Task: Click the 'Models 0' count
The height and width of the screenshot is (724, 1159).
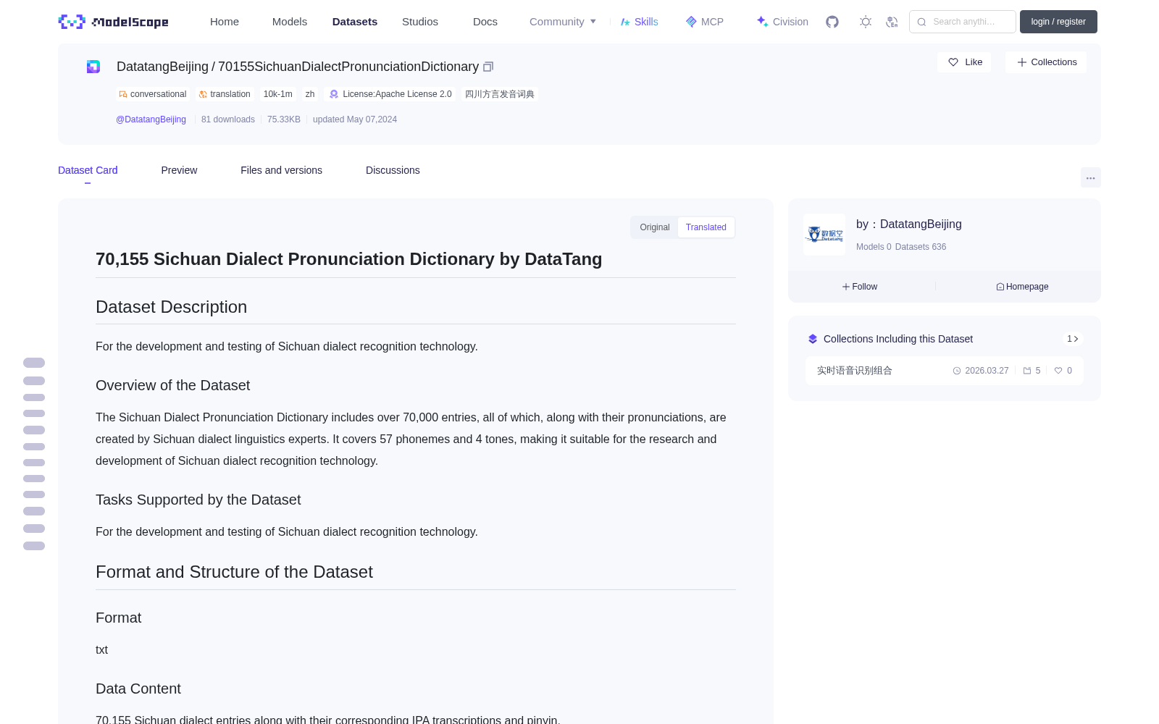Action: click(874, 247)
